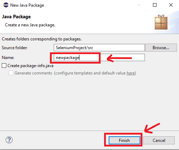Click the Java package gift box icon
This screenshot has height=150, width=179.
pyautogui.click(x=161, y=22)
